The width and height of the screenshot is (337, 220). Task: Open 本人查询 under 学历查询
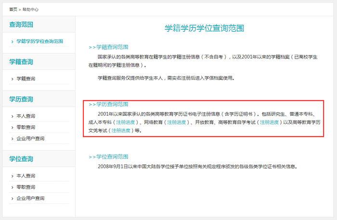click(x=26, y=116)
